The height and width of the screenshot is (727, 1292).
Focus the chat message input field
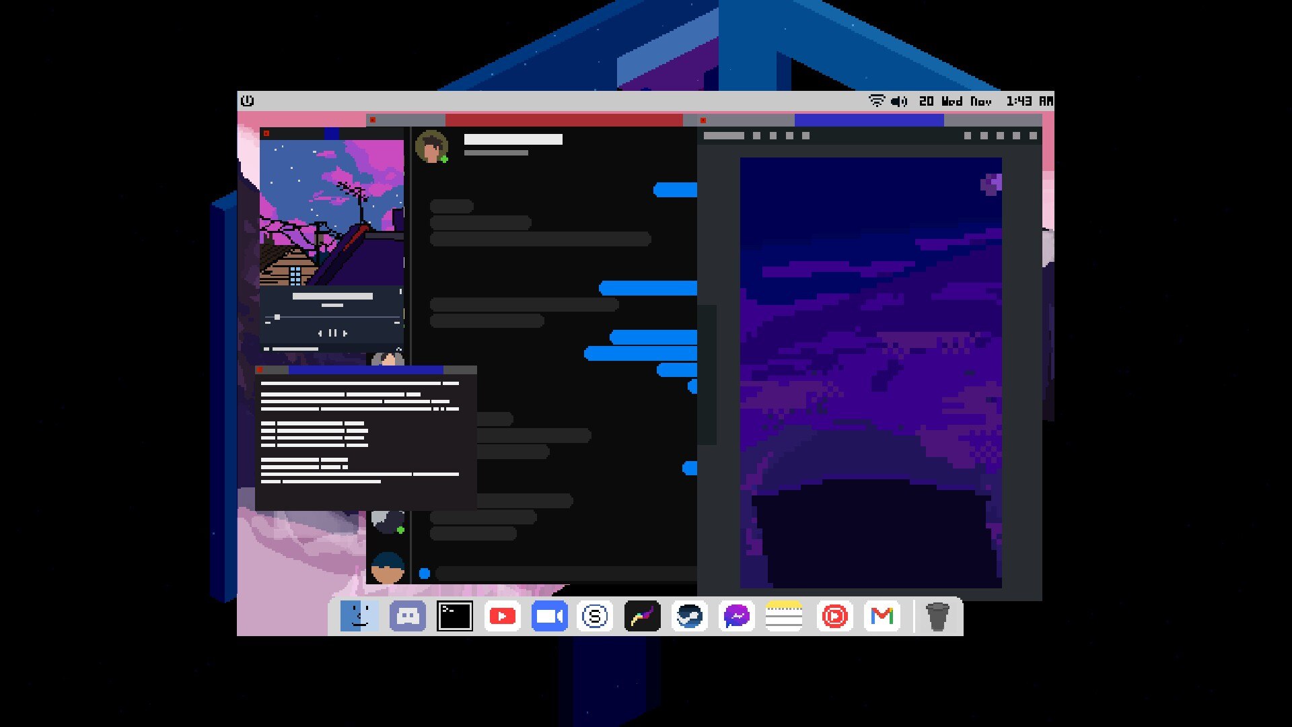pyautogui.click(x=566, y=574)
